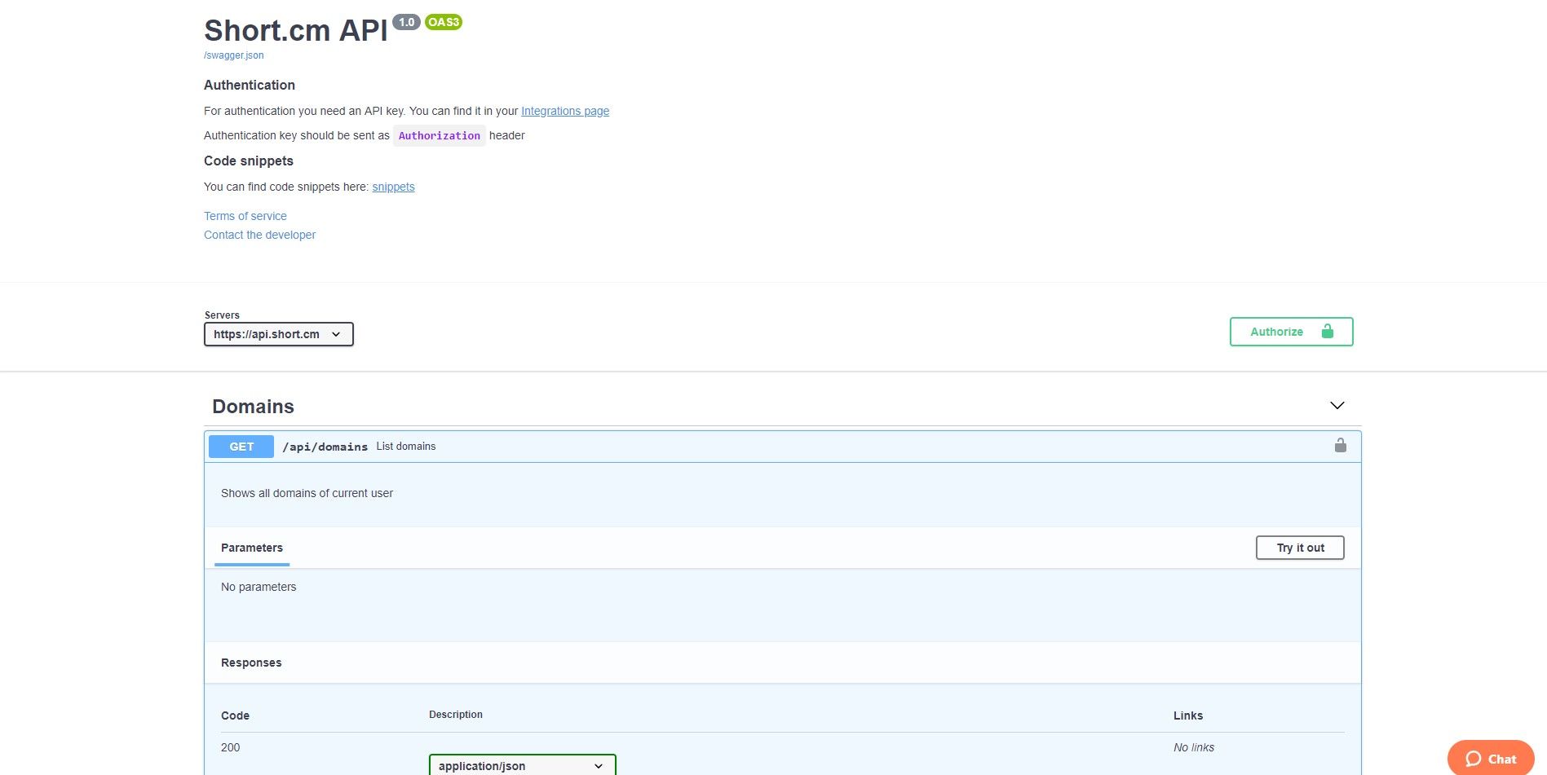The width and height of the screenshot is (1547, 775).
Task: Select the GET method badge
Action: coord(241,446)
